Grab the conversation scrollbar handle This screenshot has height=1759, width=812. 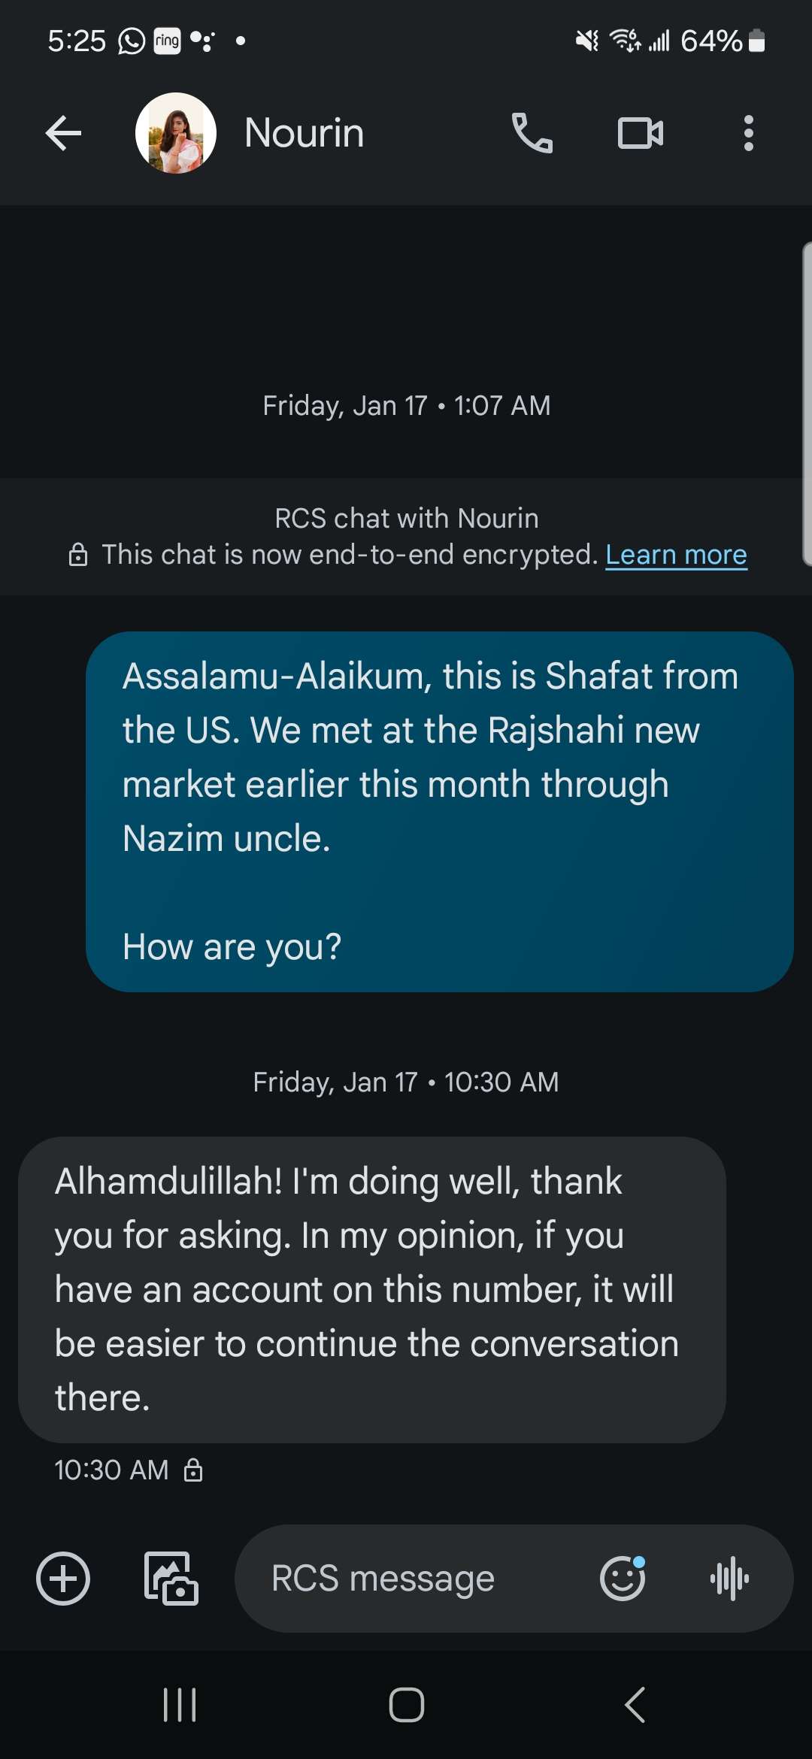[807, 403]
